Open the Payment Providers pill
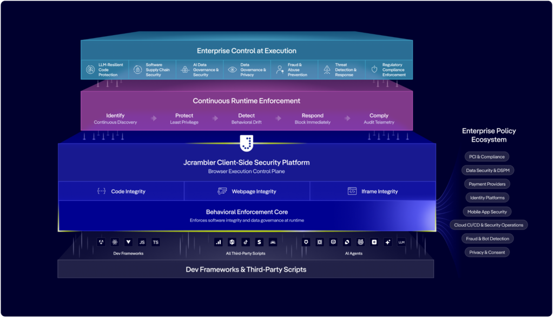Screen dimensions: 554x321 point(487,184)
